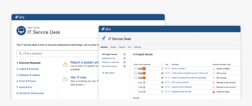Click the issue type icon for IT-19
This screenshot has width=252, height=106.
tap(162, 78)
